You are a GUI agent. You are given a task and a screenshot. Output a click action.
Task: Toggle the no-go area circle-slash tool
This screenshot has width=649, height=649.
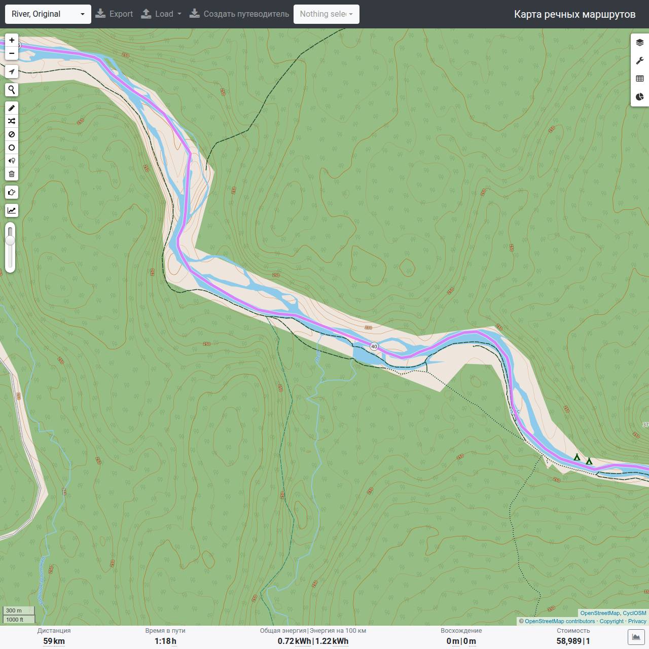pos(12,134)
